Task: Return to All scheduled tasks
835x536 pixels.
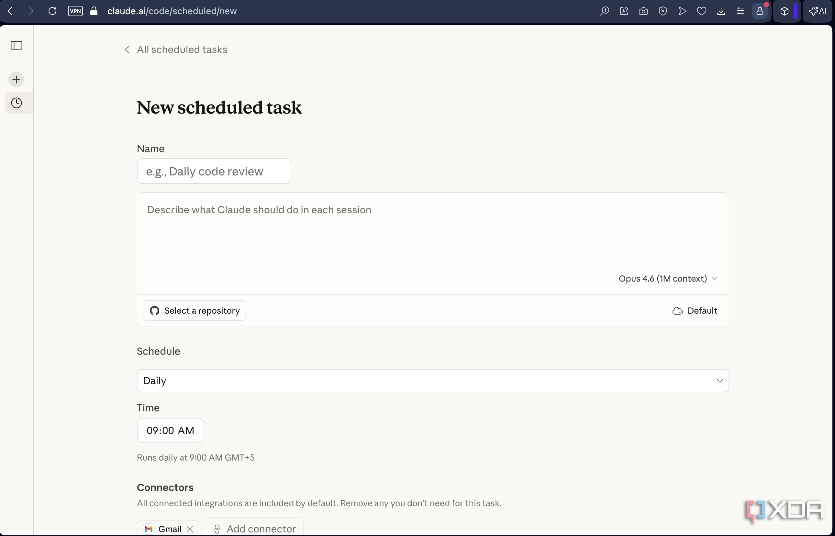Action: pyautogui.click(x=176, y=50)
